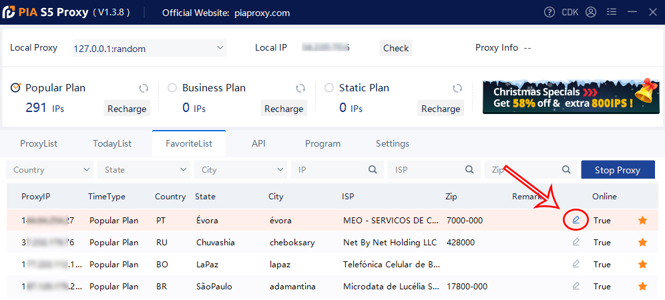Click the Check button for Local IP

coord(396,48)
